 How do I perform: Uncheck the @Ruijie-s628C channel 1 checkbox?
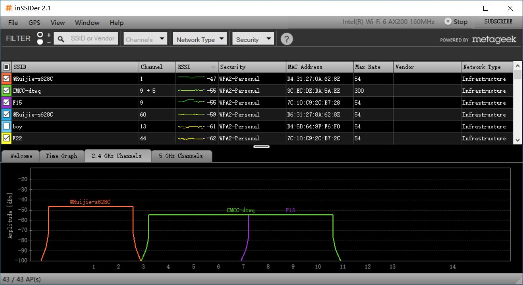6,79
